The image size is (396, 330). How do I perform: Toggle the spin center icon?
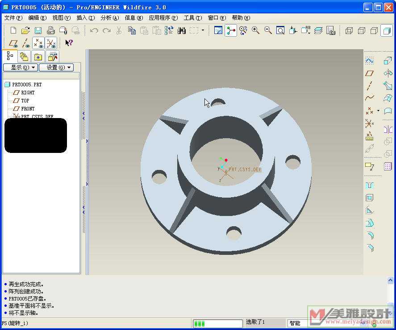click(x=230, y=30)
